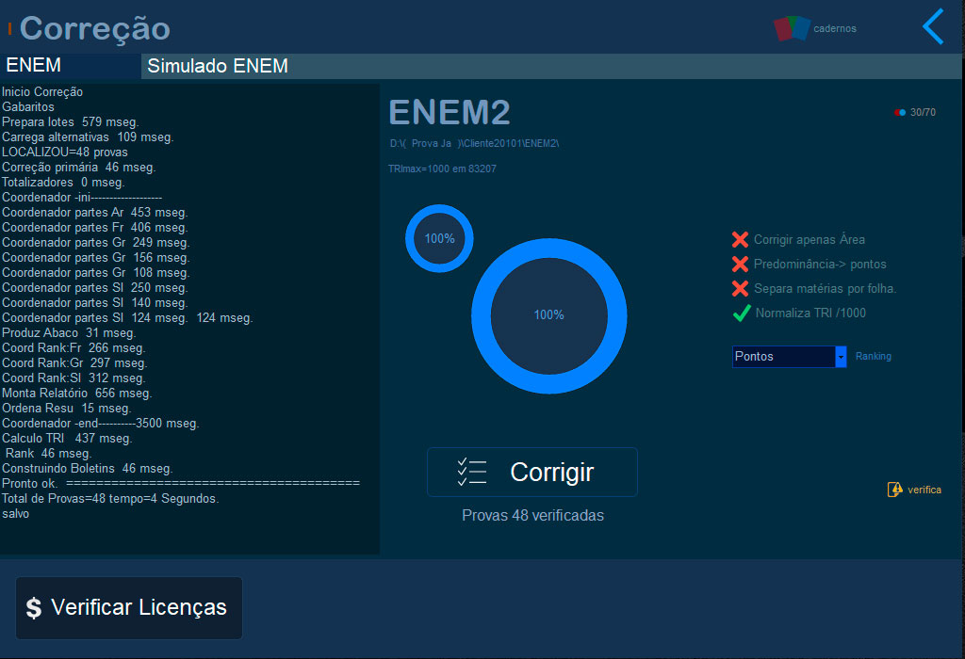Click the Correção page title
This screenshot has height=659, width=965.
point(95,28)
